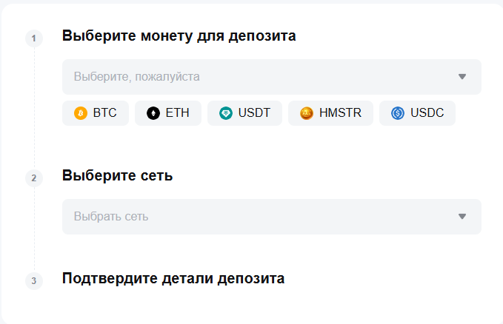Open the 'Выбрать сеть' network dropdown

(259, 217)
